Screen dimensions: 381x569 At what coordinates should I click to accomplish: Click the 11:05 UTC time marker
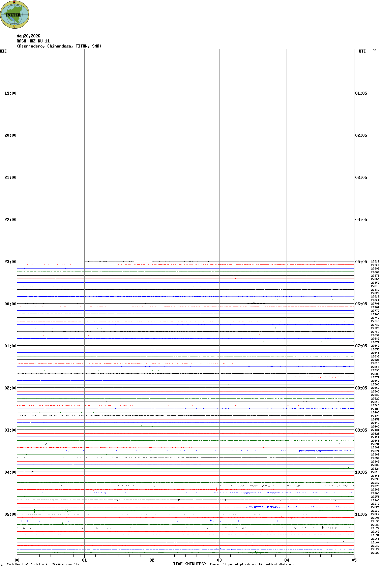(x=361, y=514)
